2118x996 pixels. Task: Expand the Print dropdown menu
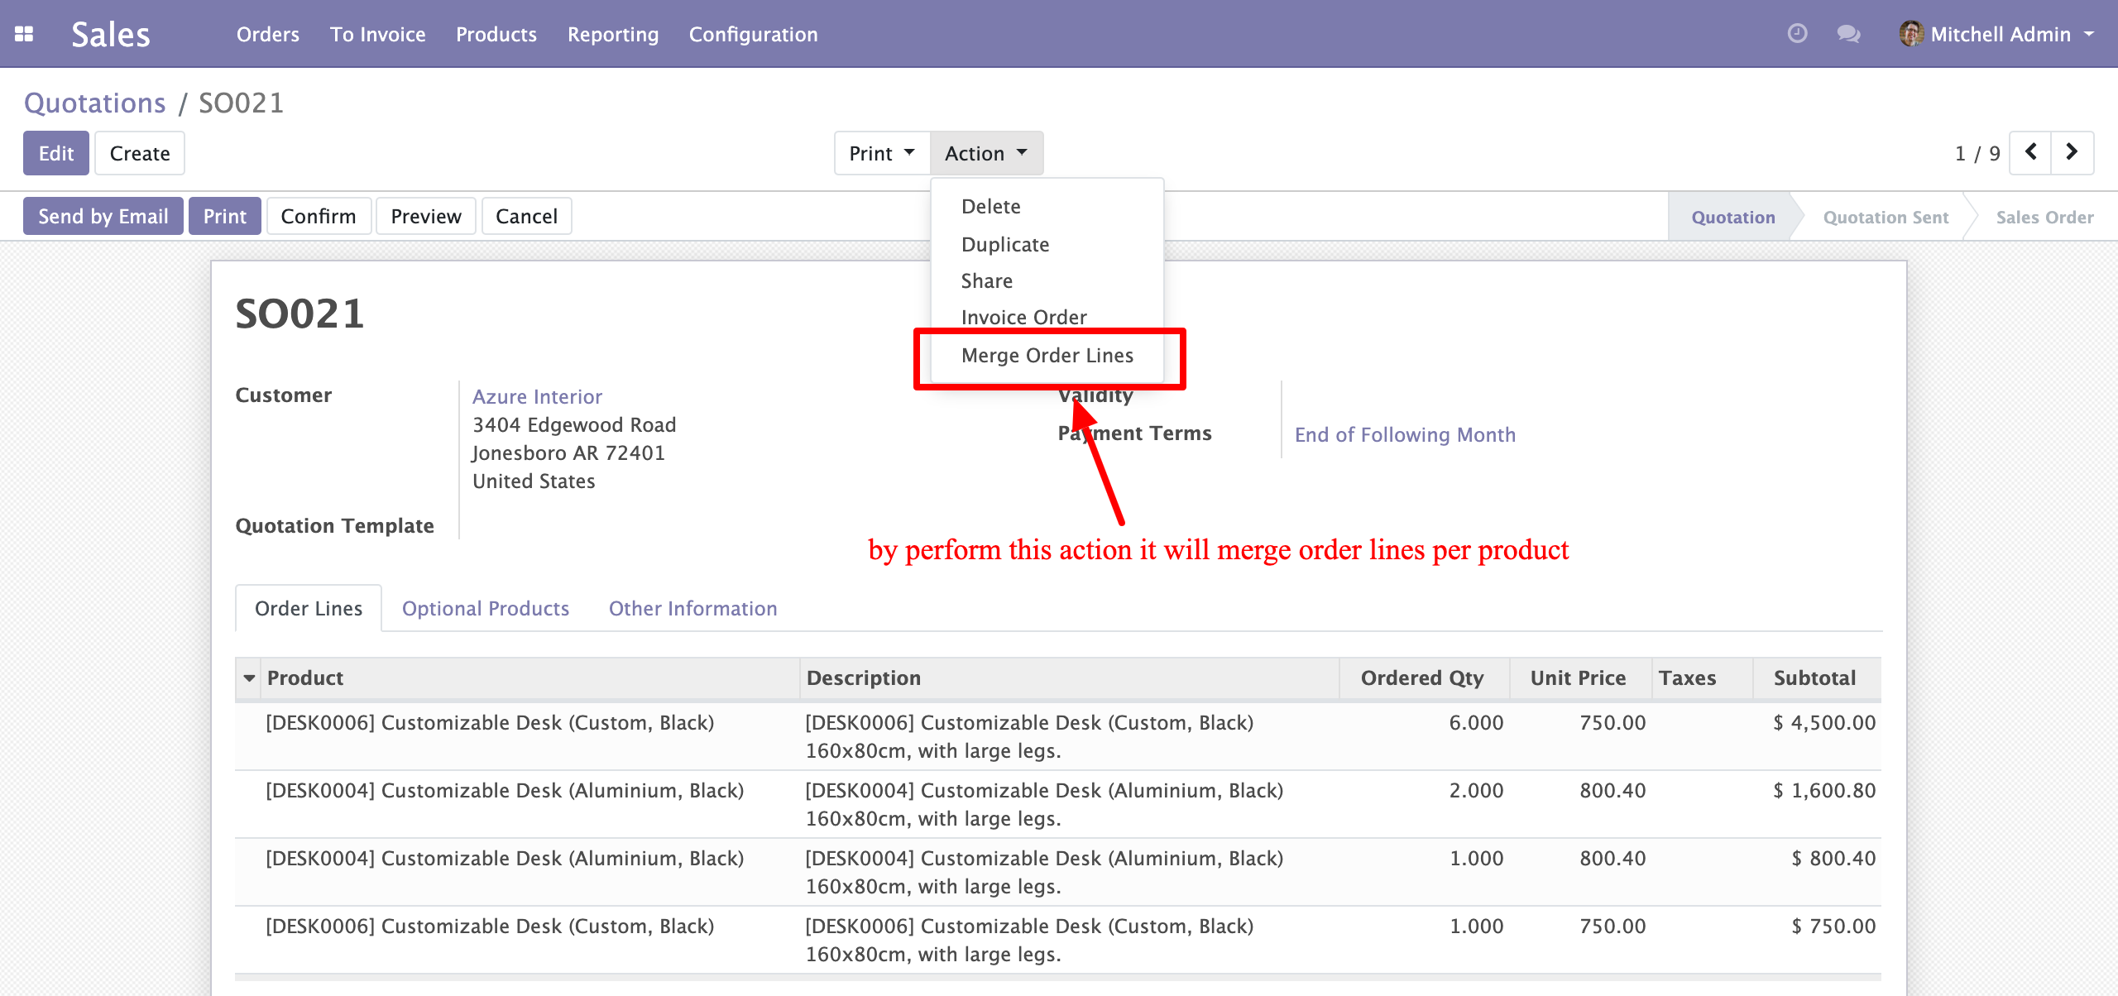(882, 153)
